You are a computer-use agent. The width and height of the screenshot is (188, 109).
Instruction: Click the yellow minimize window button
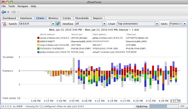click(7, 2)
